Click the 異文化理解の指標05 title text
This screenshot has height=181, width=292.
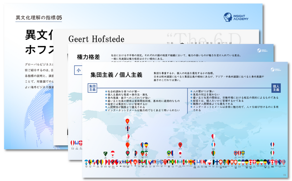pyautogui.click(x=39, y=18)
